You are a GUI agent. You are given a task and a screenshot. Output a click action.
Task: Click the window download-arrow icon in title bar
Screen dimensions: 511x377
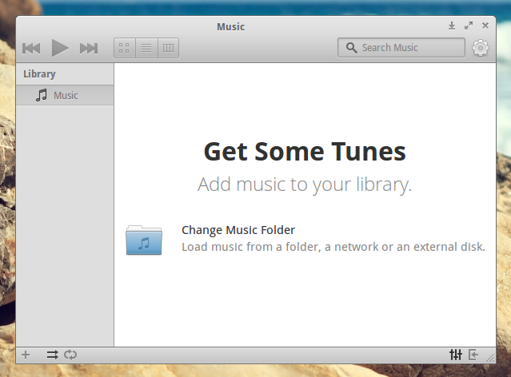[x=452, y=26]
